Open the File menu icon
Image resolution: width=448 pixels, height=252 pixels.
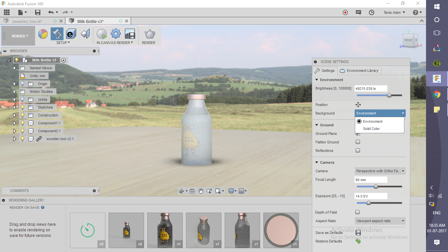click(22, 12)
